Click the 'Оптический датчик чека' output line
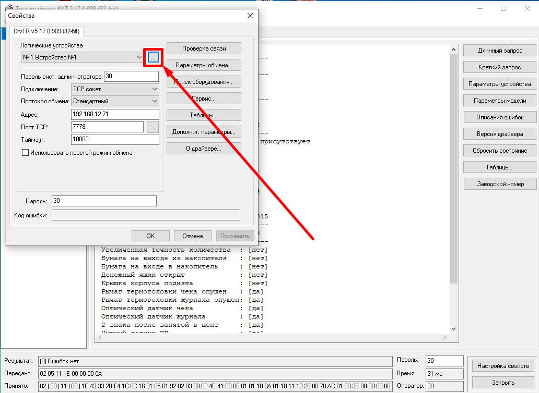Image resolution: width=539 pixels, height=393 pixels. tap(182, 308)
